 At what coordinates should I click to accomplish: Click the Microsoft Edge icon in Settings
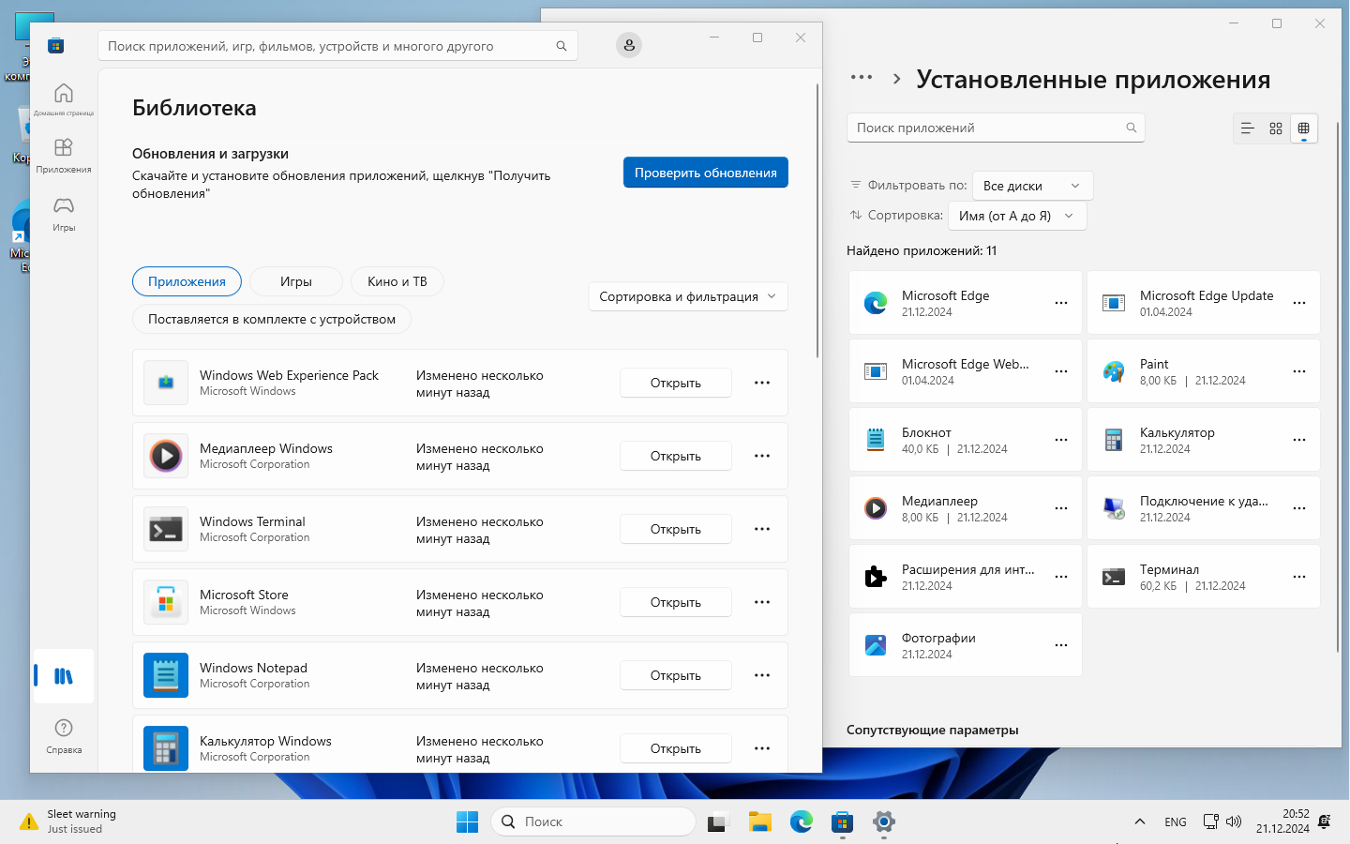pos(876,303)
